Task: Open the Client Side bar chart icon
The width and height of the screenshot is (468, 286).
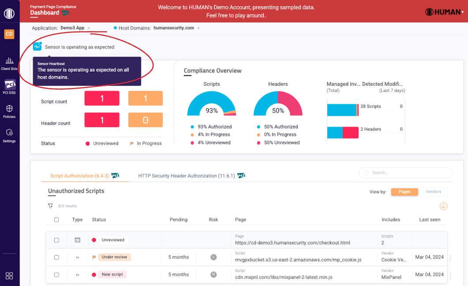Action: pyautogui.click(x=9, y=60)
